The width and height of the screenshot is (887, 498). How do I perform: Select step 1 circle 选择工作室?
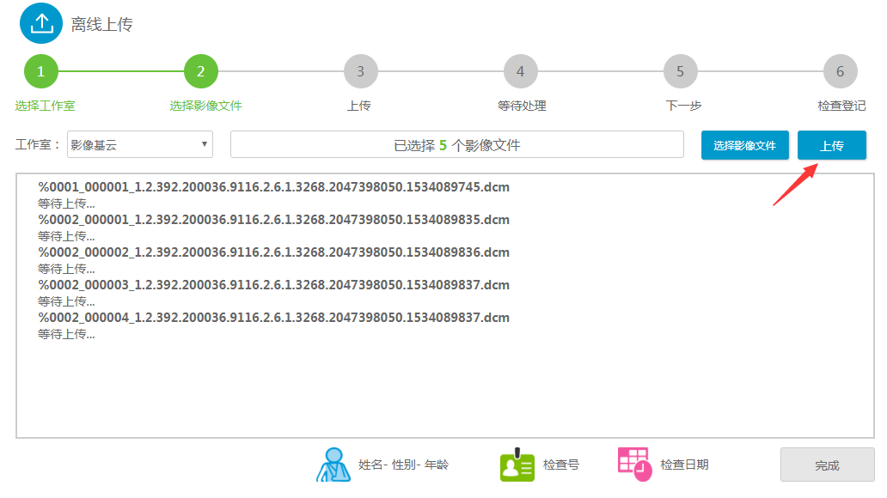41,71
